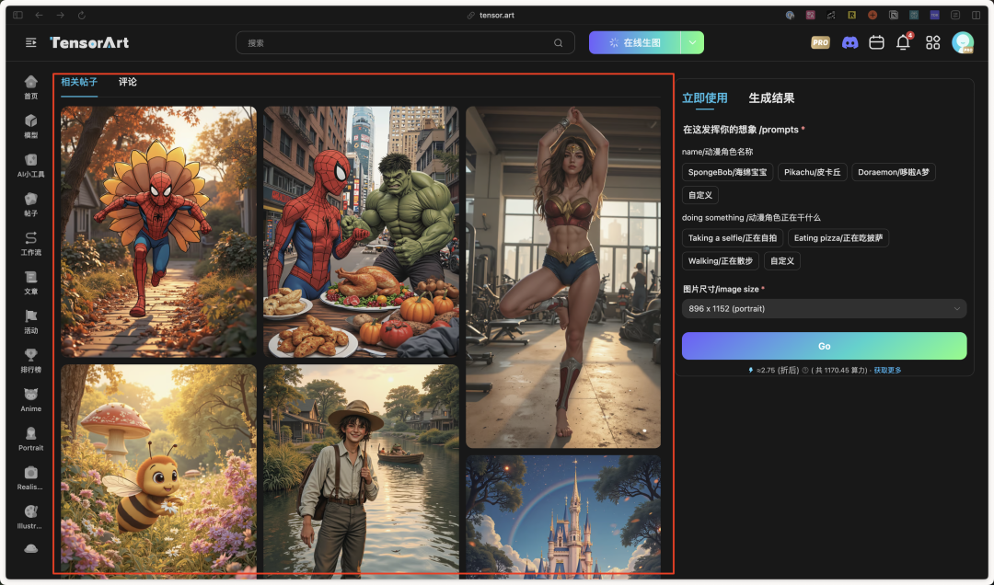The image size is (994, 585).
Task: Open 文章 in the left sidebar
Action: (30, 282)
